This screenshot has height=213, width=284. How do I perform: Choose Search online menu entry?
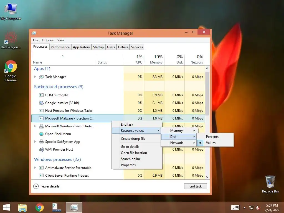pos(136,159)
